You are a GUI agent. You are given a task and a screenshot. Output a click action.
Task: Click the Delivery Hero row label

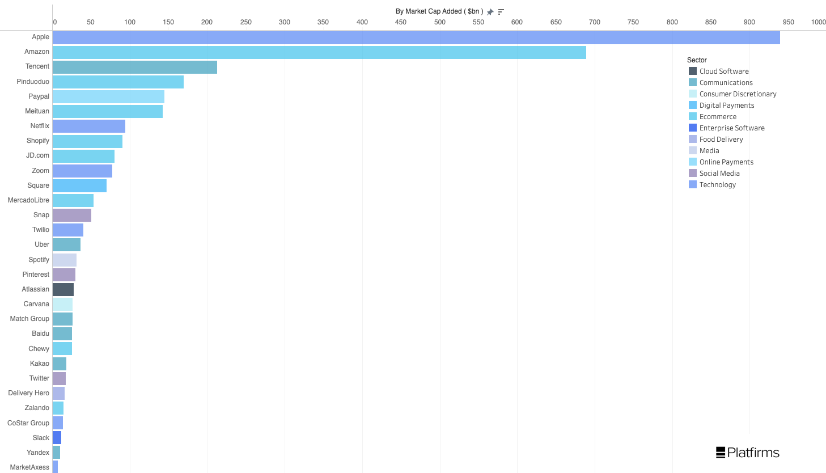click(28, 393)
